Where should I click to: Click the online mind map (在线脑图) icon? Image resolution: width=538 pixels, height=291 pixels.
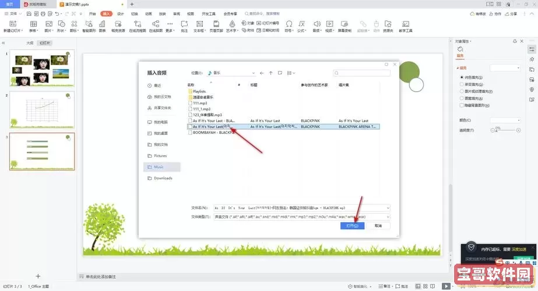tap(156, 24)
